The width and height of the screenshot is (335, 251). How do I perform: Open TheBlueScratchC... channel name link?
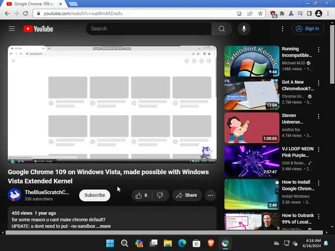[x=47, y=192]
